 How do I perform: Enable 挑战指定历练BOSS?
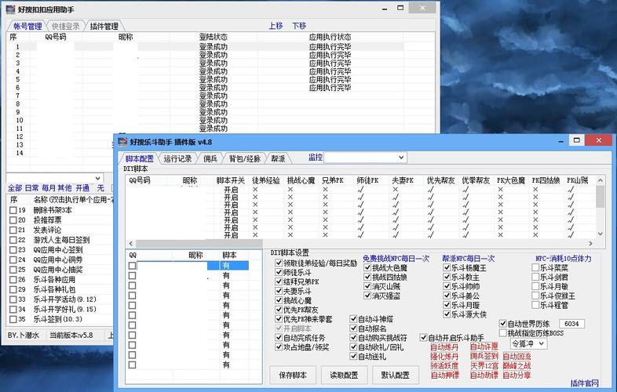pos(502,332)
